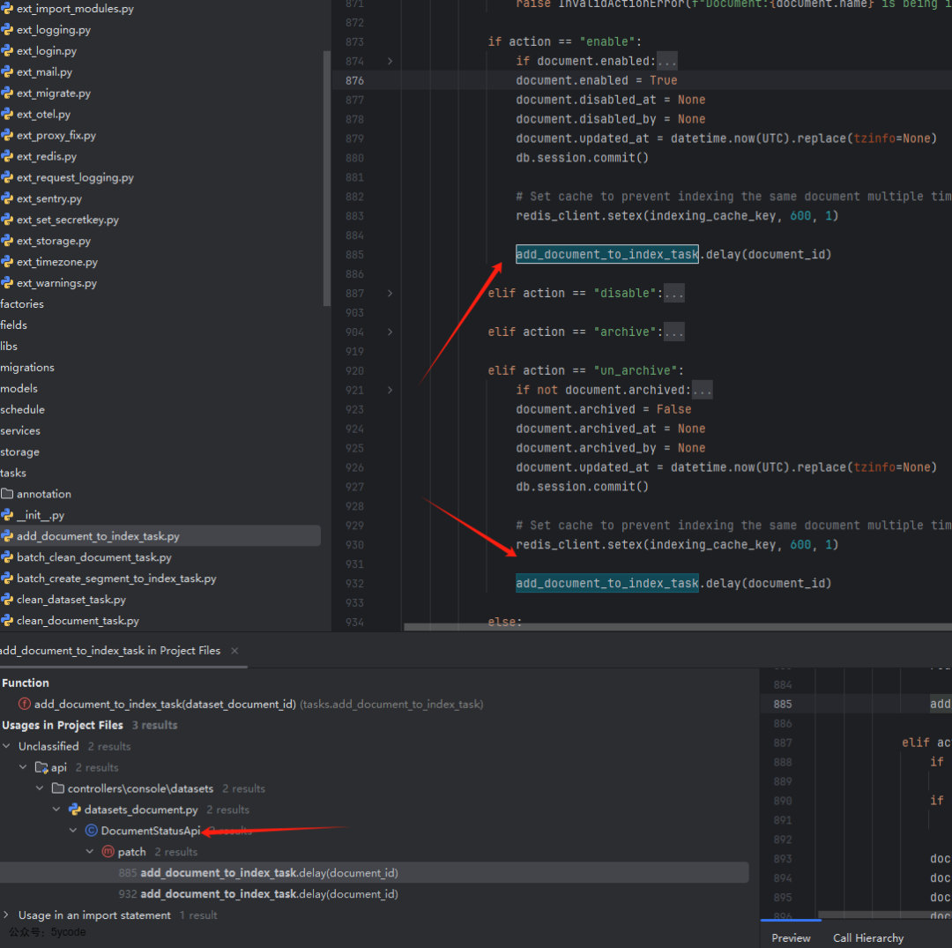Switch to the Call Hierarchy tab
The image size is (952, 948).
pyautogui.click(x=868, y=937)
